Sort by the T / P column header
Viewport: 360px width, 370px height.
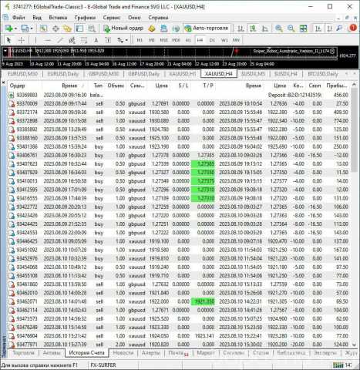click(x=208, y=86)
